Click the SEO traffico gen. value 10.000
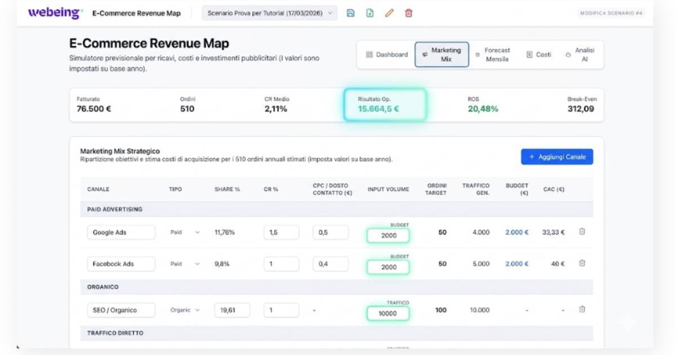Screen dimensions: 676x355 pos(479,310)
